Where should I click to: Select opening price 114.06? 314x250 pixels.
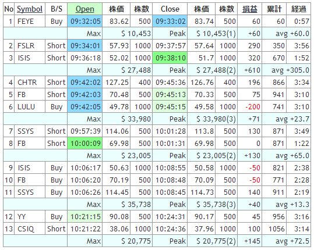point(117,131)
